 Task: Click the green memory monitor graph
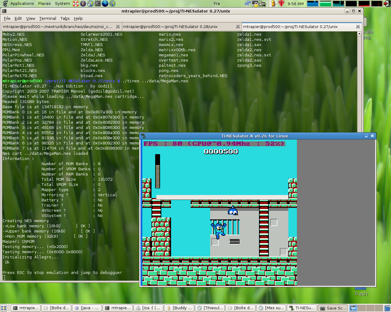(326, 4)
